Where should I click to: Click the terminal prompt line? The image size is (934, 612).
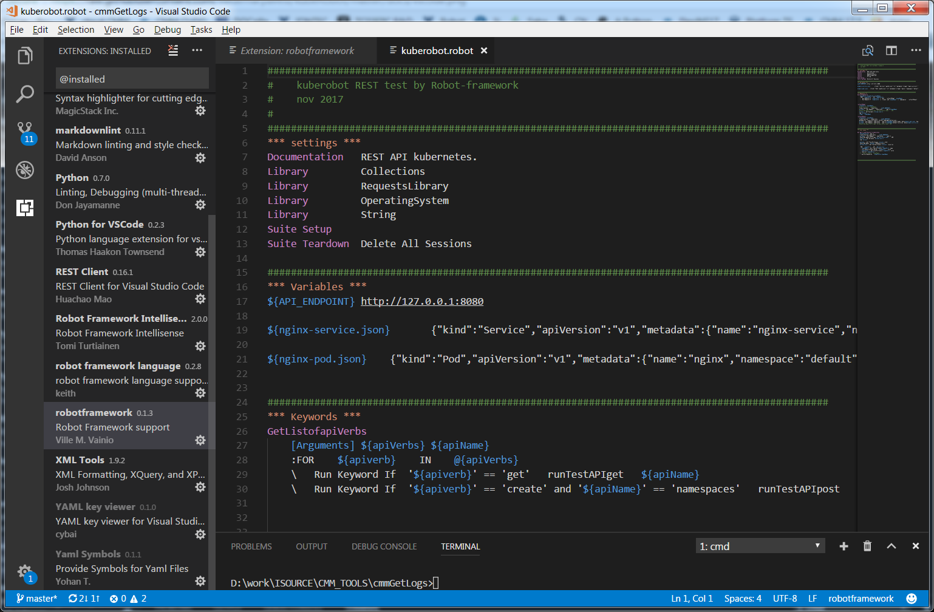pos(335,583)
